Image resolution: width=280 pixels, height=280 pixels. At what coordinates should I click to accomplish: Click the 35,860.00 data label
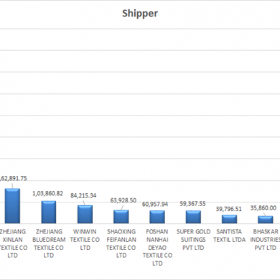pyautogui.click(x=263, y=208)
